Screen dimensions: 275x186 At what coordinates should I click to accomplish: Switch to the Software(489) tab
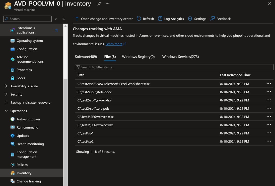click(86, 57)
